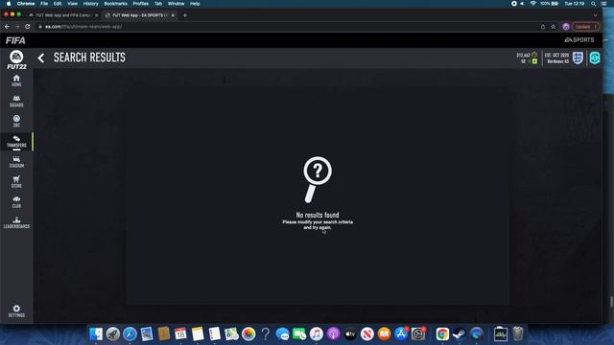The image size is (614, 345).
Task: Open the Apple menu
Action: [9, 4]
